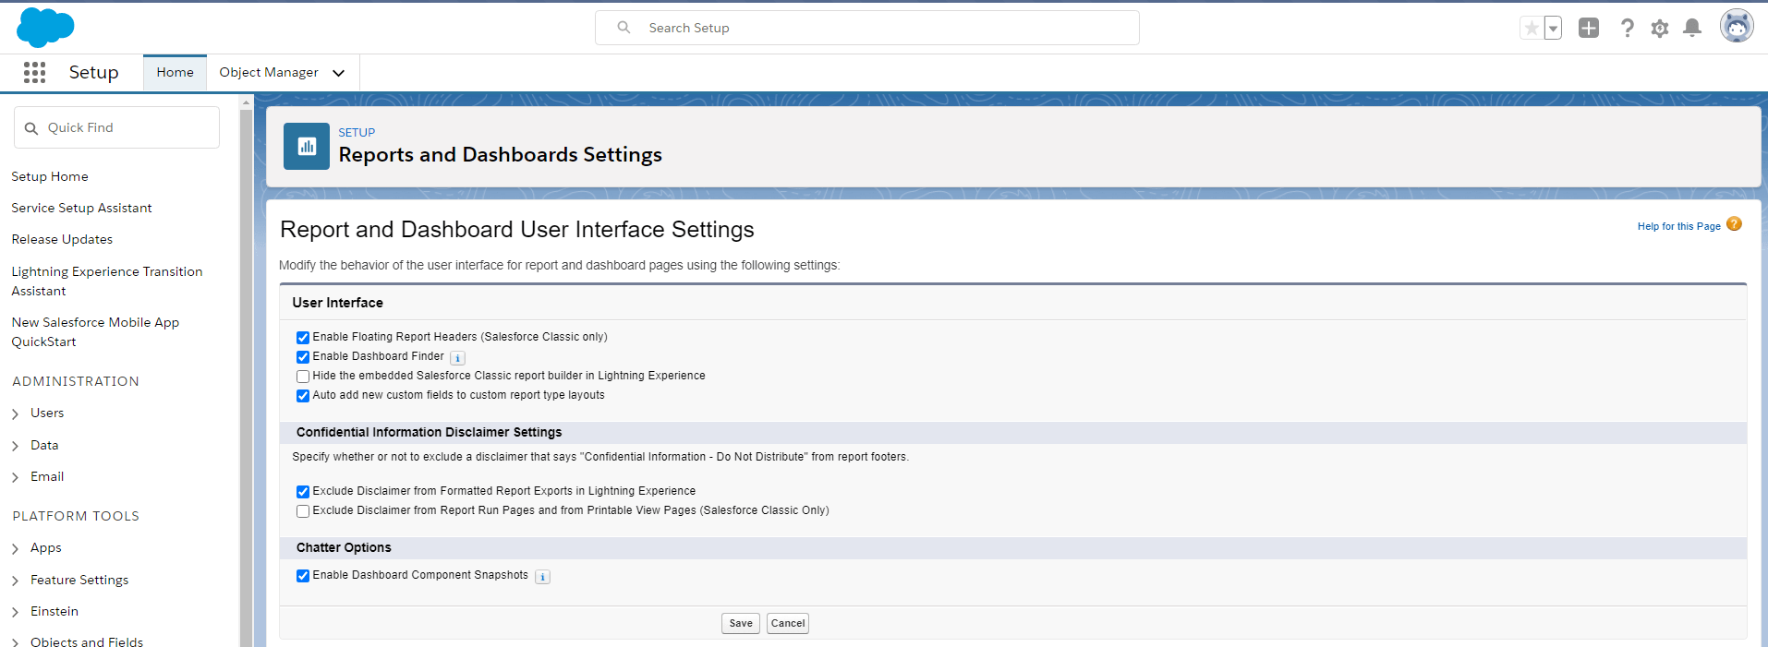The width and height of the screenshot is (1768, 647).
Task: Toggle Enable Dashboard Component Snapshots checkbox
Action: pos(303,576)
